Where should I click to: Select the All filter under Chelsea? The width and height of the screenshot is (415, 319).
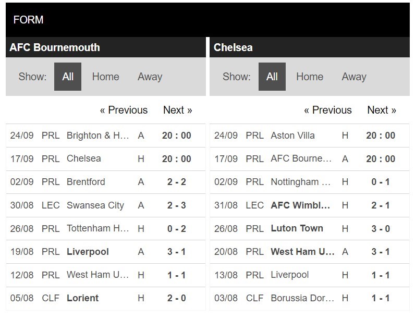click(272, 77)
